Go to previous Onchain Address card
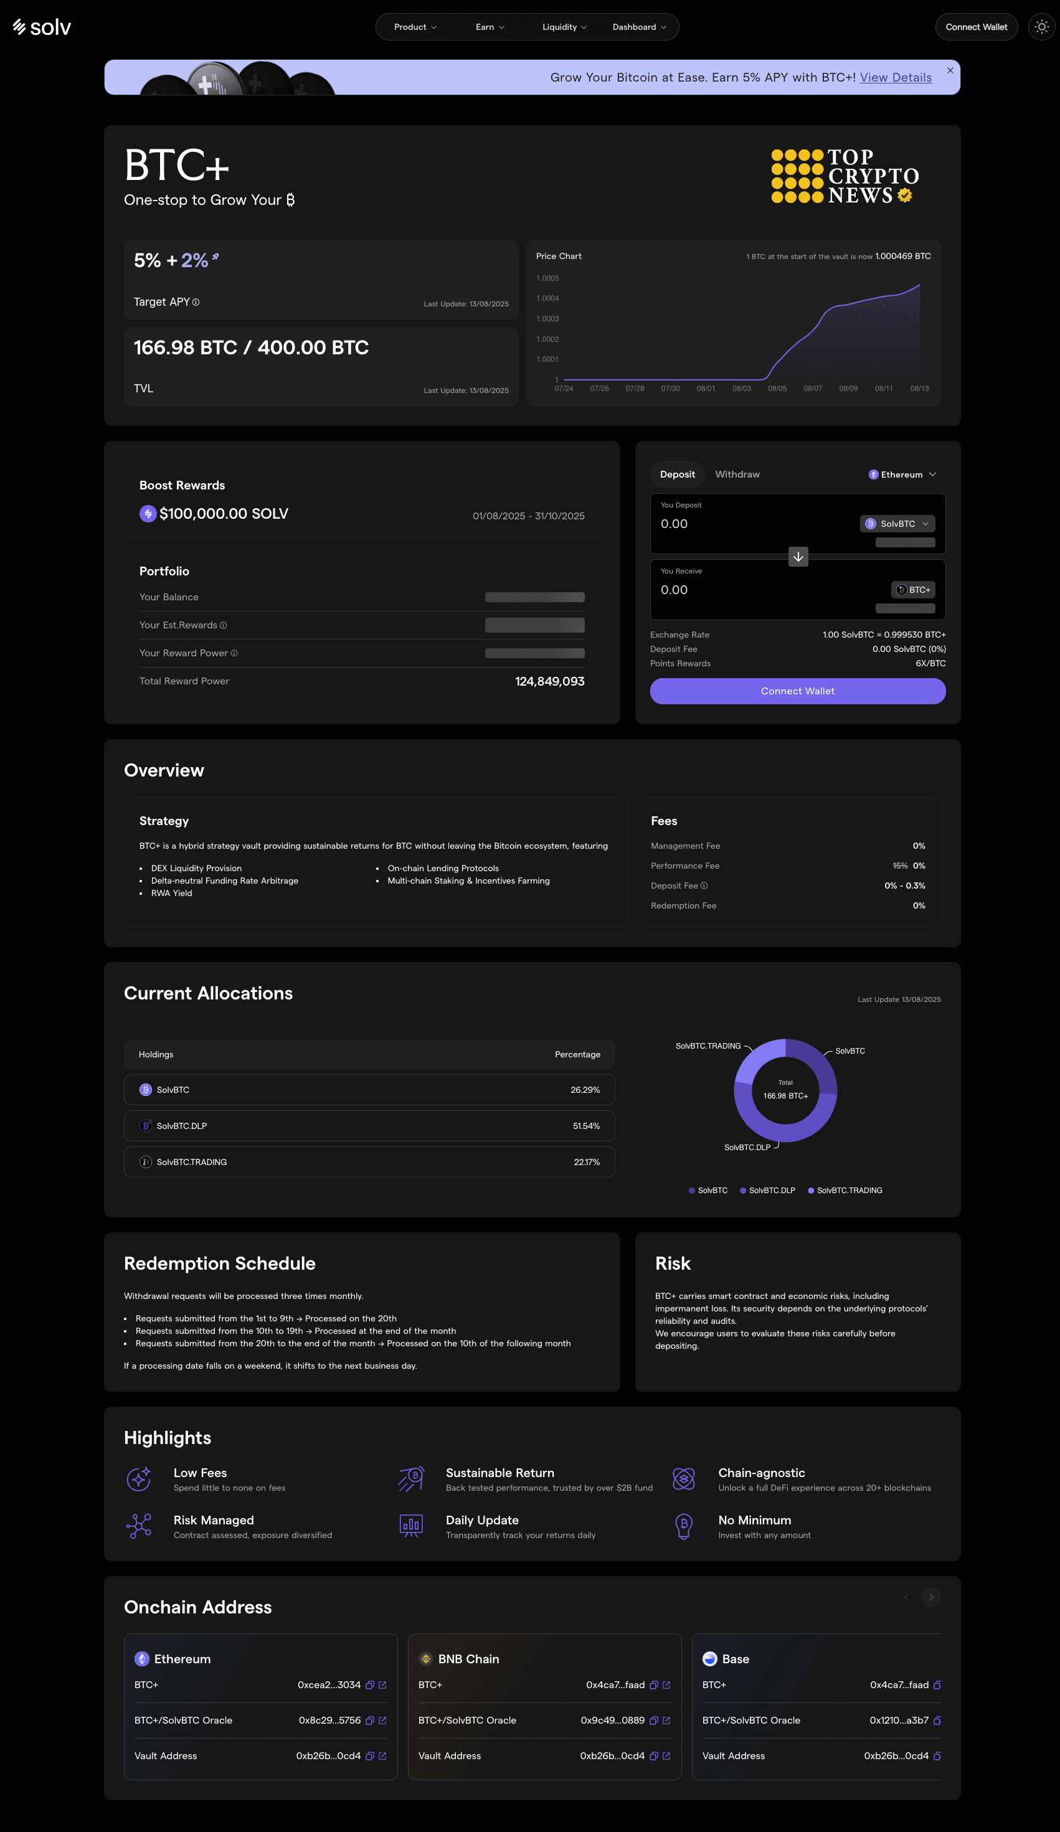Screen dimensions: 1060x1832 [906, 1597]
